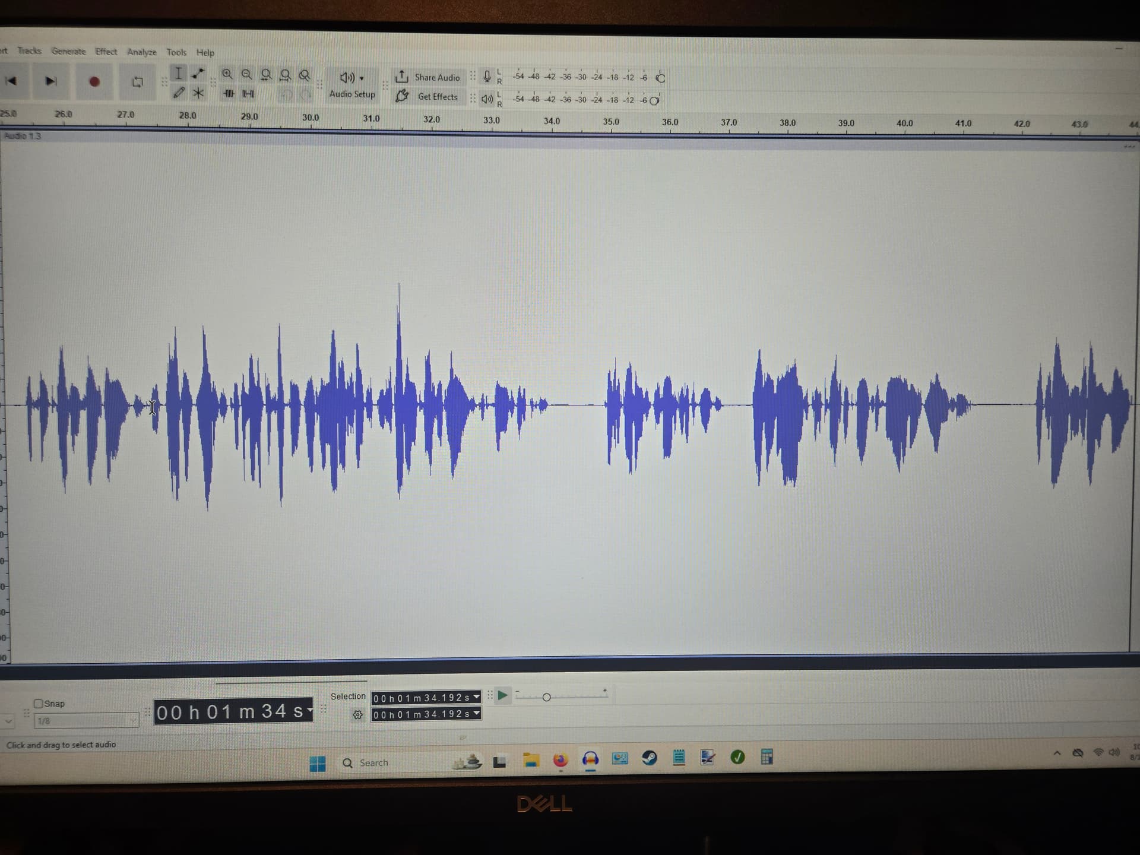Click the Record button
1140x855 pixels.
tap(94, 81)
